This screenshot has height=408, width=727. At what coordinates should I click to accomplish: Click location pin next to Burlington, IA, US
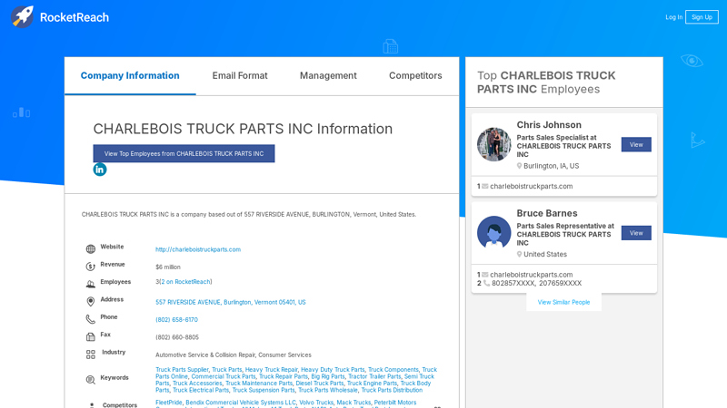(519, 166)
